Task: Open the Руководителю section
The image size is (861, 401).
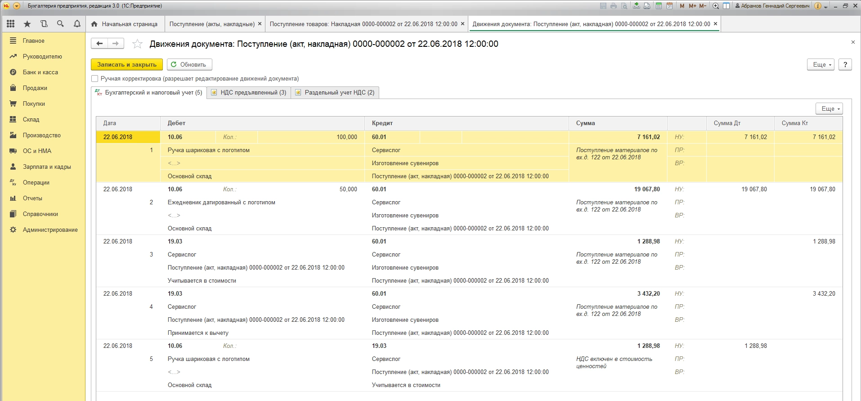Action: pyautogui.click(x=43, y=56)
